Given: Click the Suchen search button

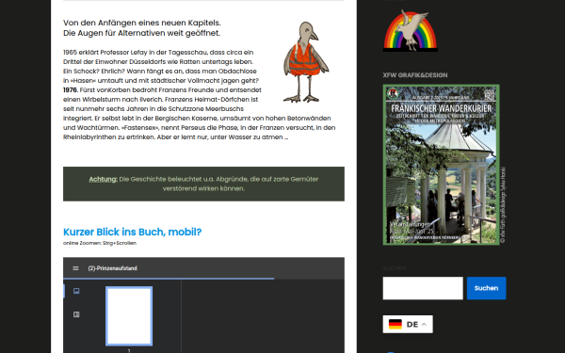Looking at the screenshot, I should (x=486, y=288).
